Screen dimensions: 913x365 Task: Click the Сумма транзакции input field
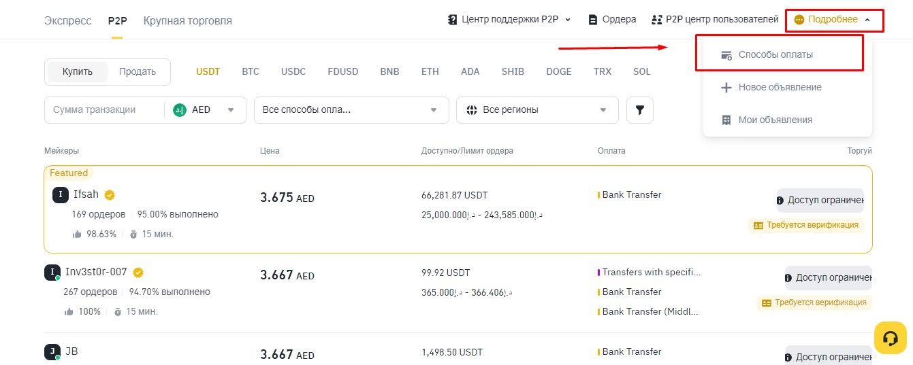pos(102,110)
